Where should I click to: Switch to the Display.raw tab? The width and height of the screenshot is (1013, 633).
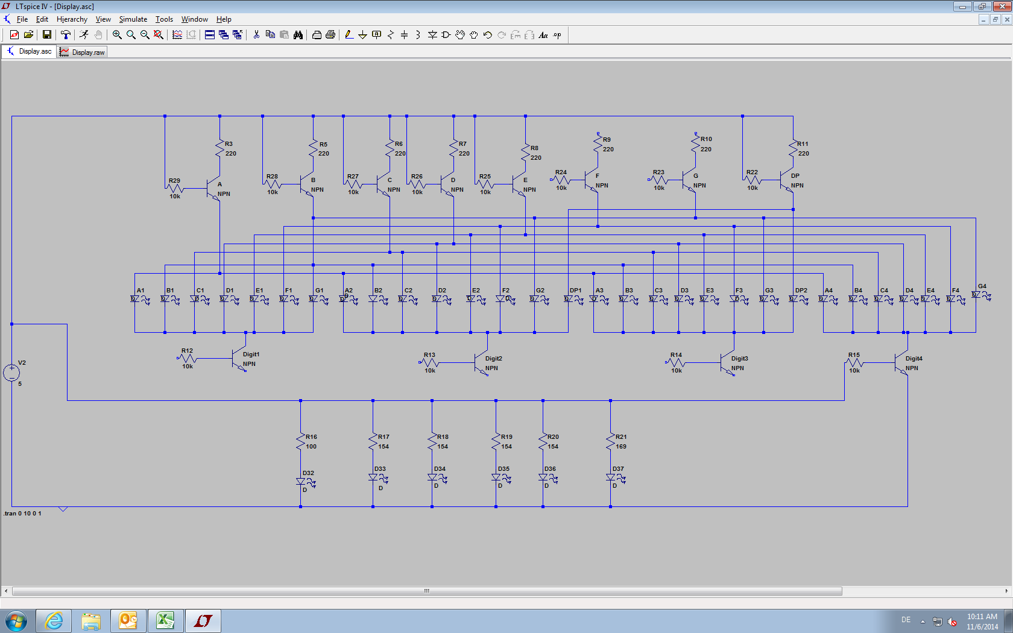point(82,52)
